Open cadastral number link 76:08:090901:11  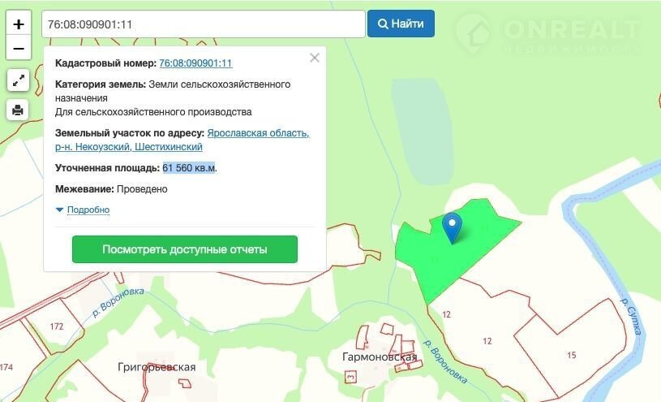(x=195, y=63)
